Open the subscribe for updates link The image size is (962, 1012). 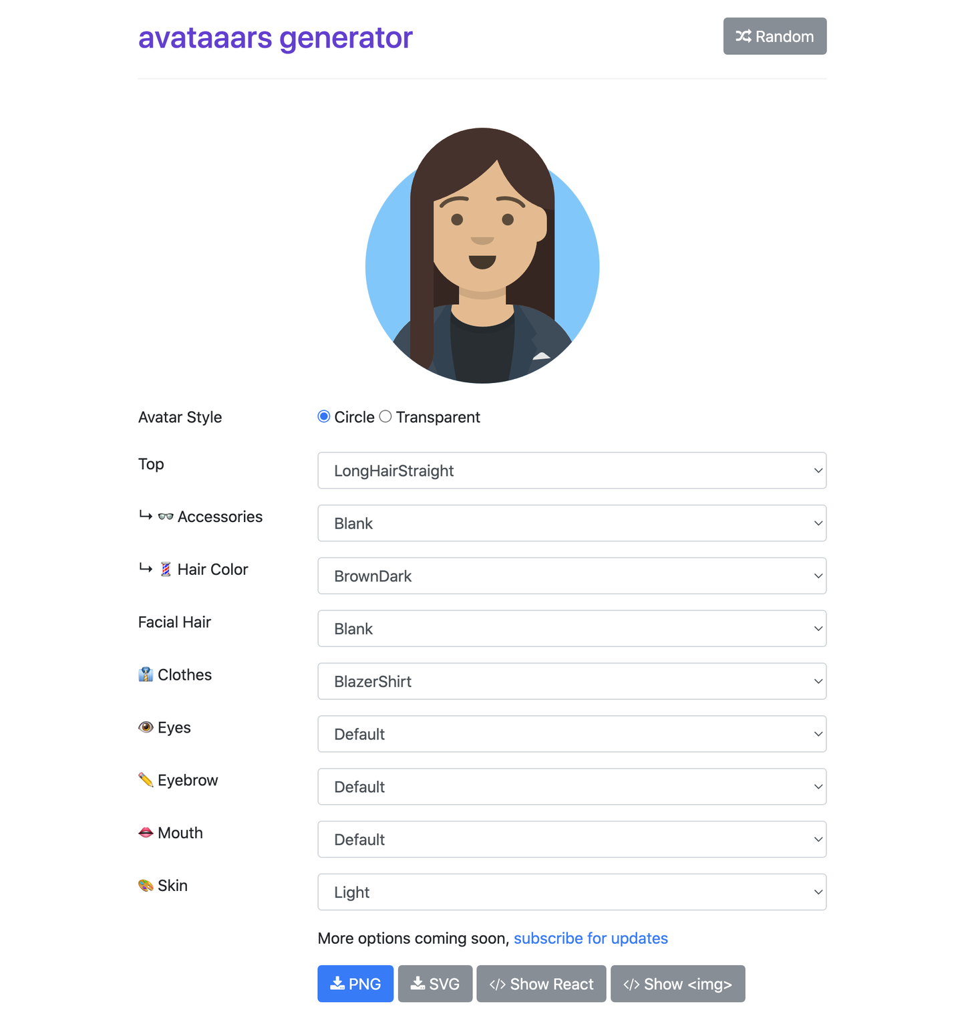tap(591, 938)
